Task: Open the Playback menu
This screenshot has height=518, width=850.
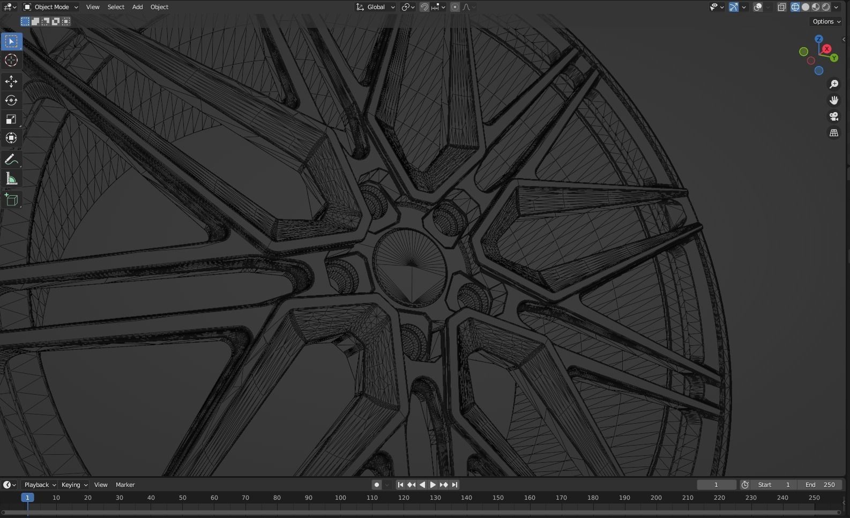Action: point(40,485)
